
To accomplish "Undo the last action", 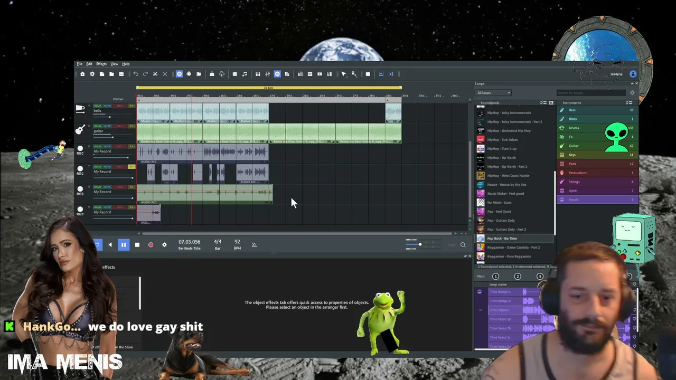I will [x=136, y=74].
